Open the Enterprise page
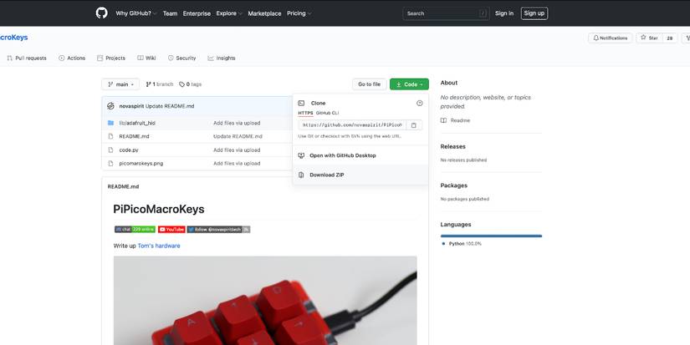 (197, 13)
